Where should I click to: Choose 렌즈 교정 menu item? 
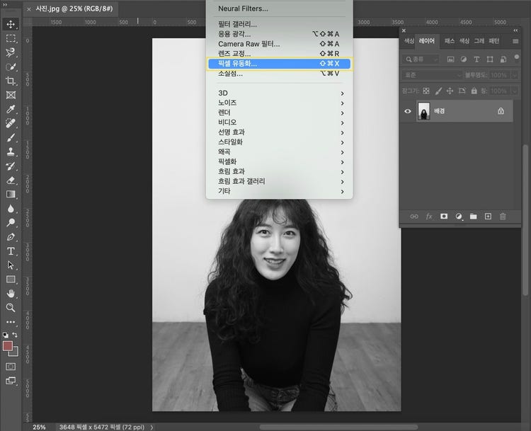(x=280, y=54)
